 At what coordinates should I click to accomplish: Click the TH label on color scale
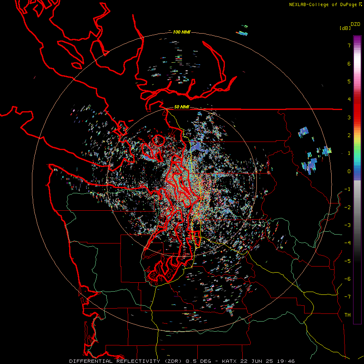pos(347,315)
